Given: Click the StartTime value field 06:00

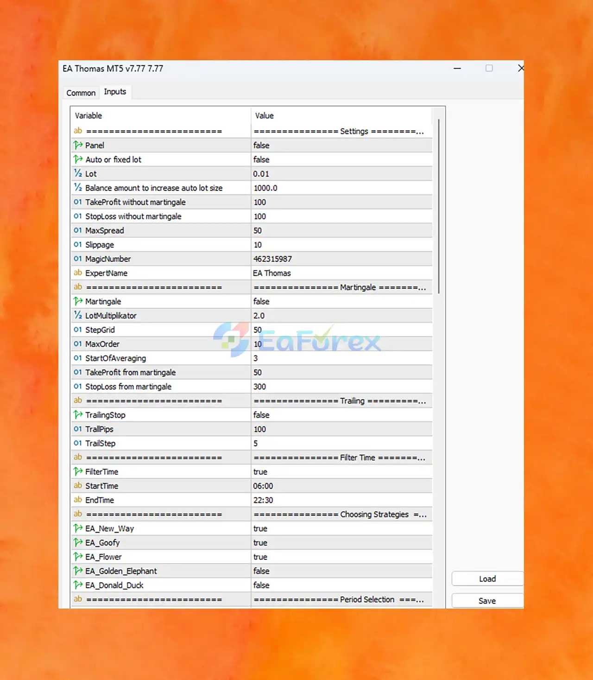Looking at the screenshot, I should pos(342,486).
